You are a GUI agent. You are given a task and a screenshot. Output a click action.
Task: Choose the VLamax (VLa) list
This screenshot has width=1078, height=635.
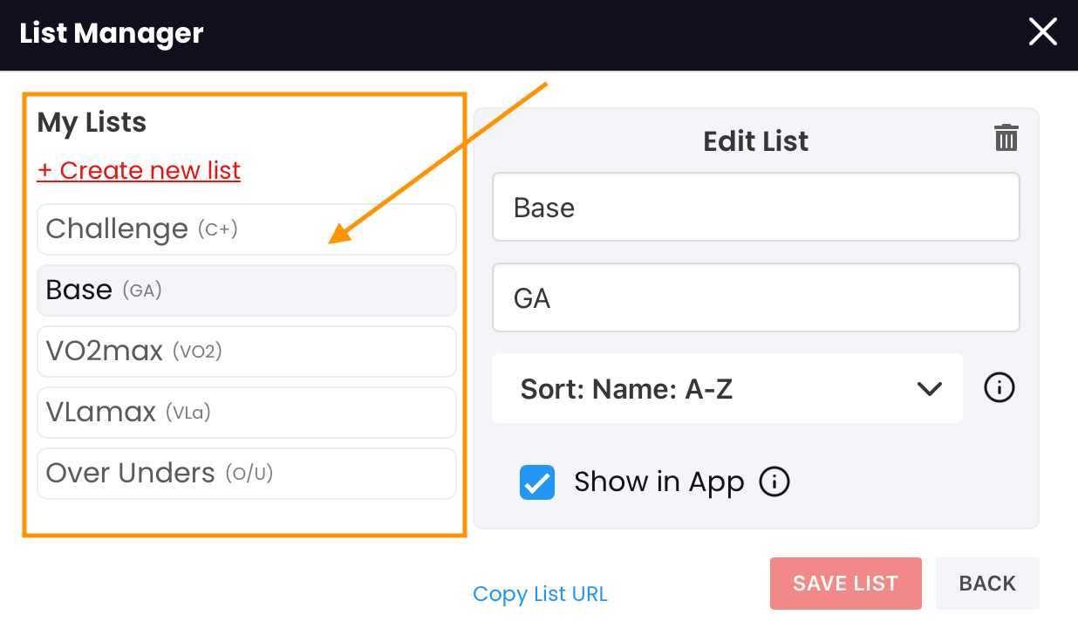(x=247, y=413)
